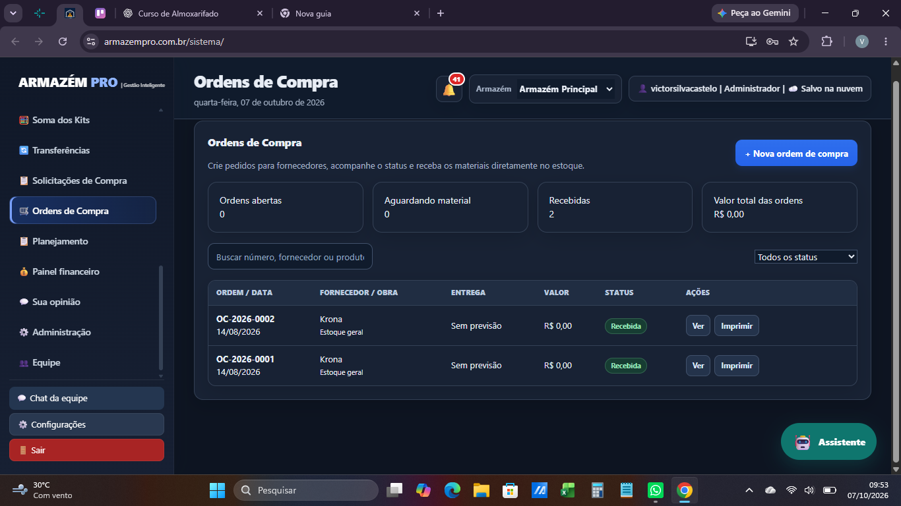901x506 pixels.
Task: Close the Curso de Almoxarifado tab
Action: [x=260, y=13]
